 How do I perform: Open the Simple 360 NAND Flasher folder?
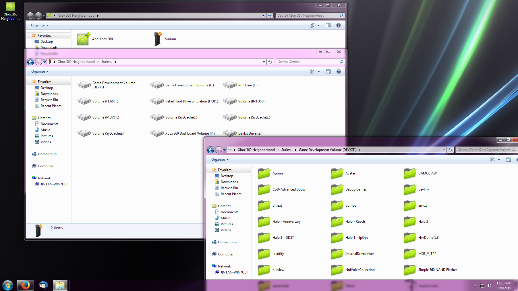tap(430, 270)
